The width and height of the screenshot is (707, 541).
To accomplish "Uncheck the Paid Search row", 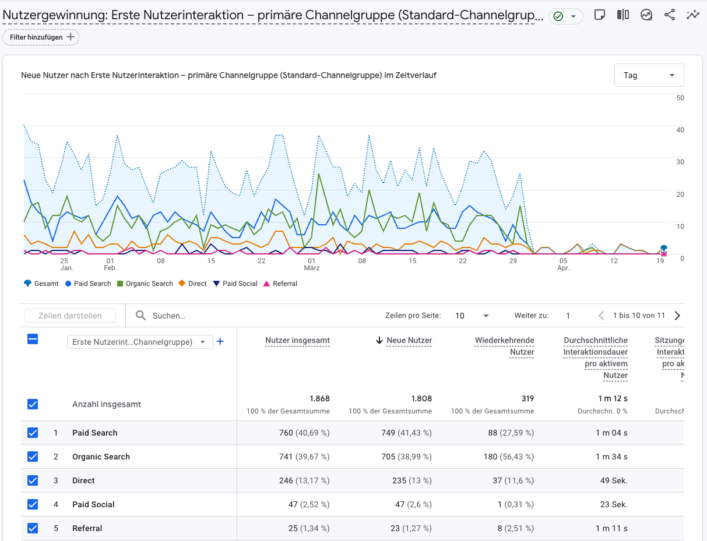I will point(33,433).
